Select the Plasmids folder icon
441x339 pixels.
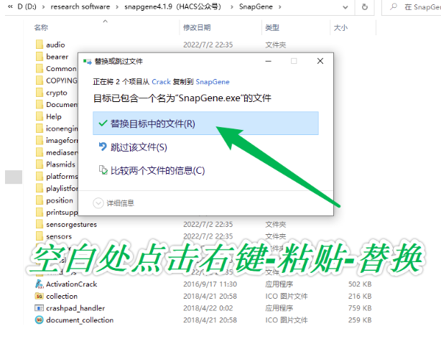40,164
